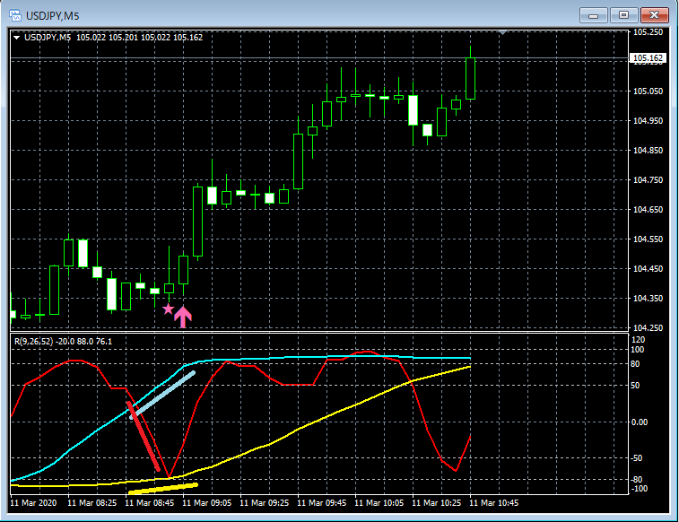Minimize the USDJPY,M5 chart window
Screen dimensions: 679x522
[x=594, y=15]
